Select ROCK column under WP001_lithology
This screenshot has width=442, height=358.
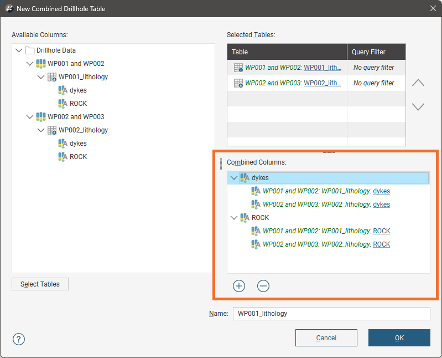[x=78, y=104]
